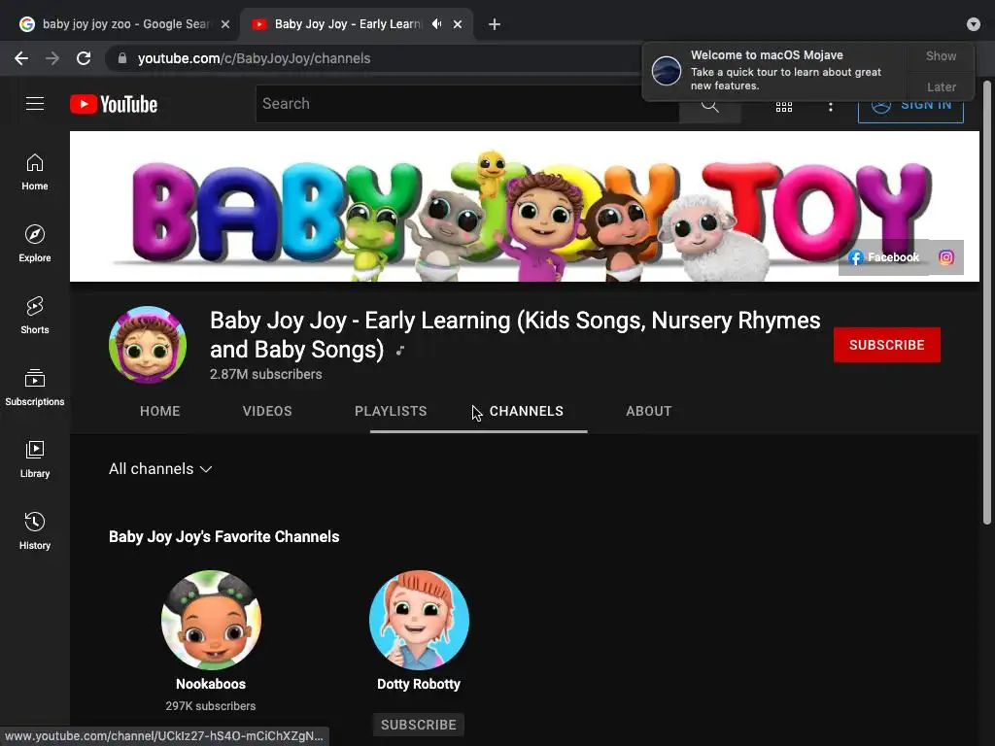Viewport: 995px width, 746px height.
Task: Open the ABOUT channel tab
Action: 648,411
